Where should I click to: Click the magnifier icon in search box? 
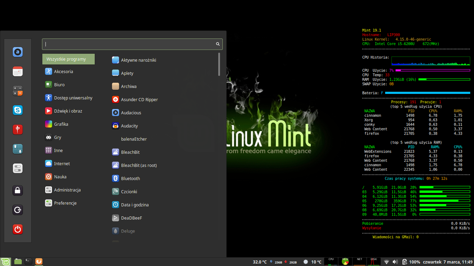[218, 44]
